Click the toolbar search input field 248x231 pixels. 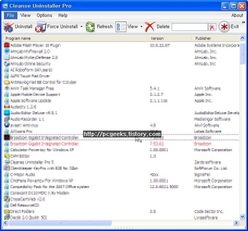[190, 27]
